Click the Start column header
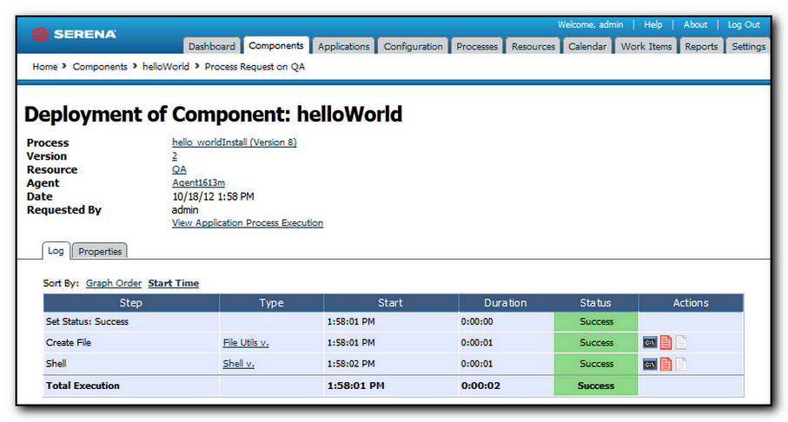788x422 pixels. [390, 303]
